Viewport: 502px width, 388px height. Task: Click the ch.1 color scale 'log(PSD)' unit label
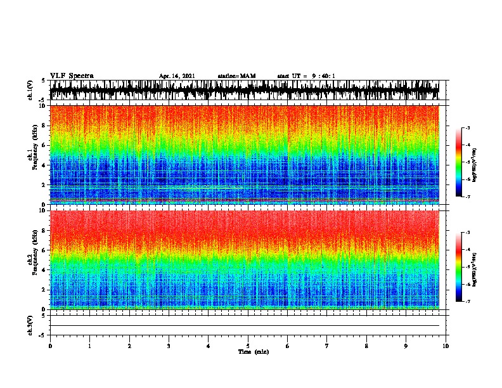pyautogui.click(x=474, y=165)
